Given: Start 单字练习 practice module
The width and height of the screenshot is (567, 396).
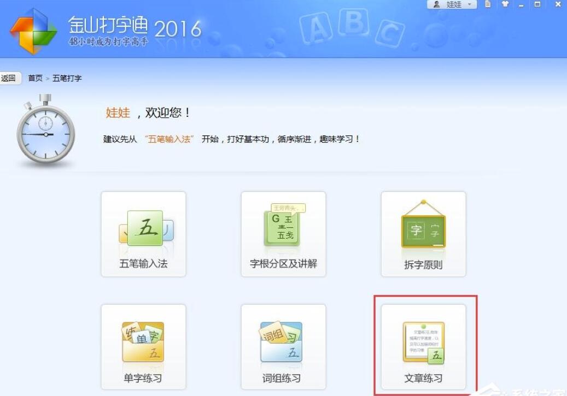Looking at the screenshot, I should coord(143,347).
